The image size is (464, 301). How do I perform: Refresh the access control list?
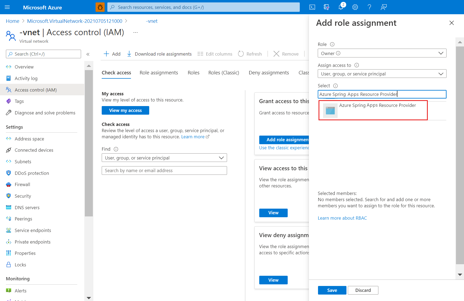[250, 54]
